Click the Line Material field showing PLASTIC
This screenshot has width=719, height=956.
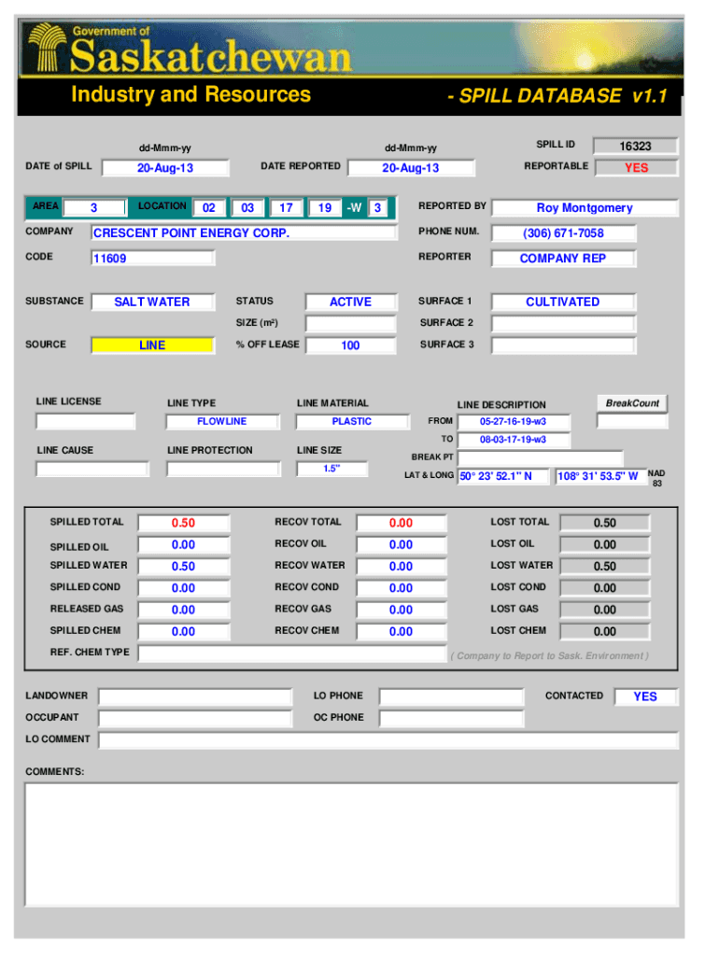(x=352, y=422)
